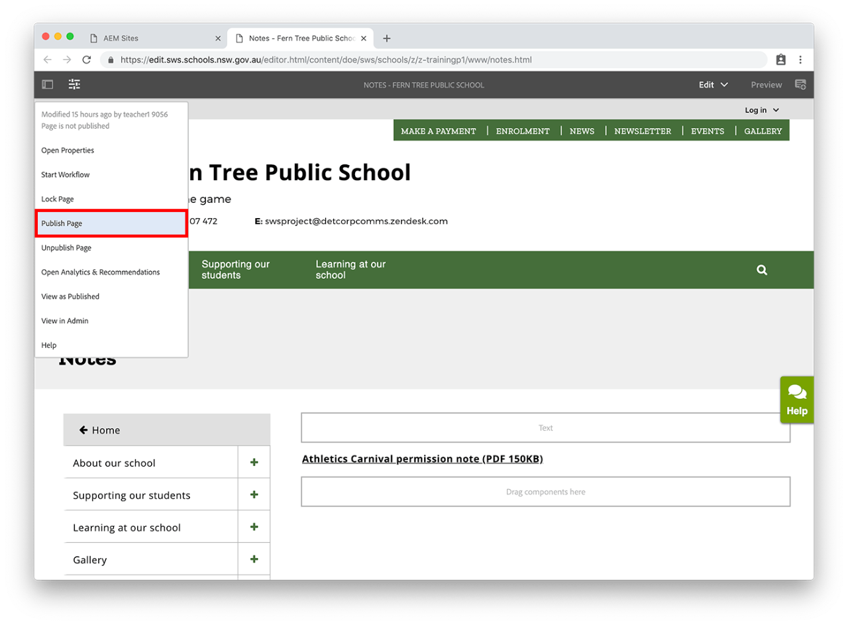Viewport: 848px width, 625px height.
Task: Open the Chrome three-dot menu
Action: point(801,60)
